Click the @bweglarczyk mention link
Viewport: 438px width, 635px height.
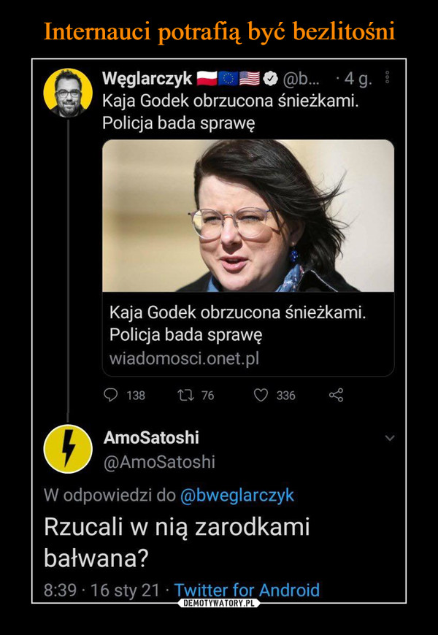(237, 496)
